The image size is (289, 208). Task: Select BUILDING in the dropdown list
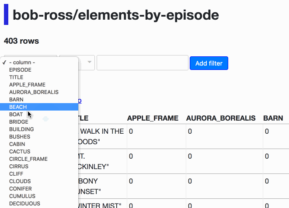(39, 129)
